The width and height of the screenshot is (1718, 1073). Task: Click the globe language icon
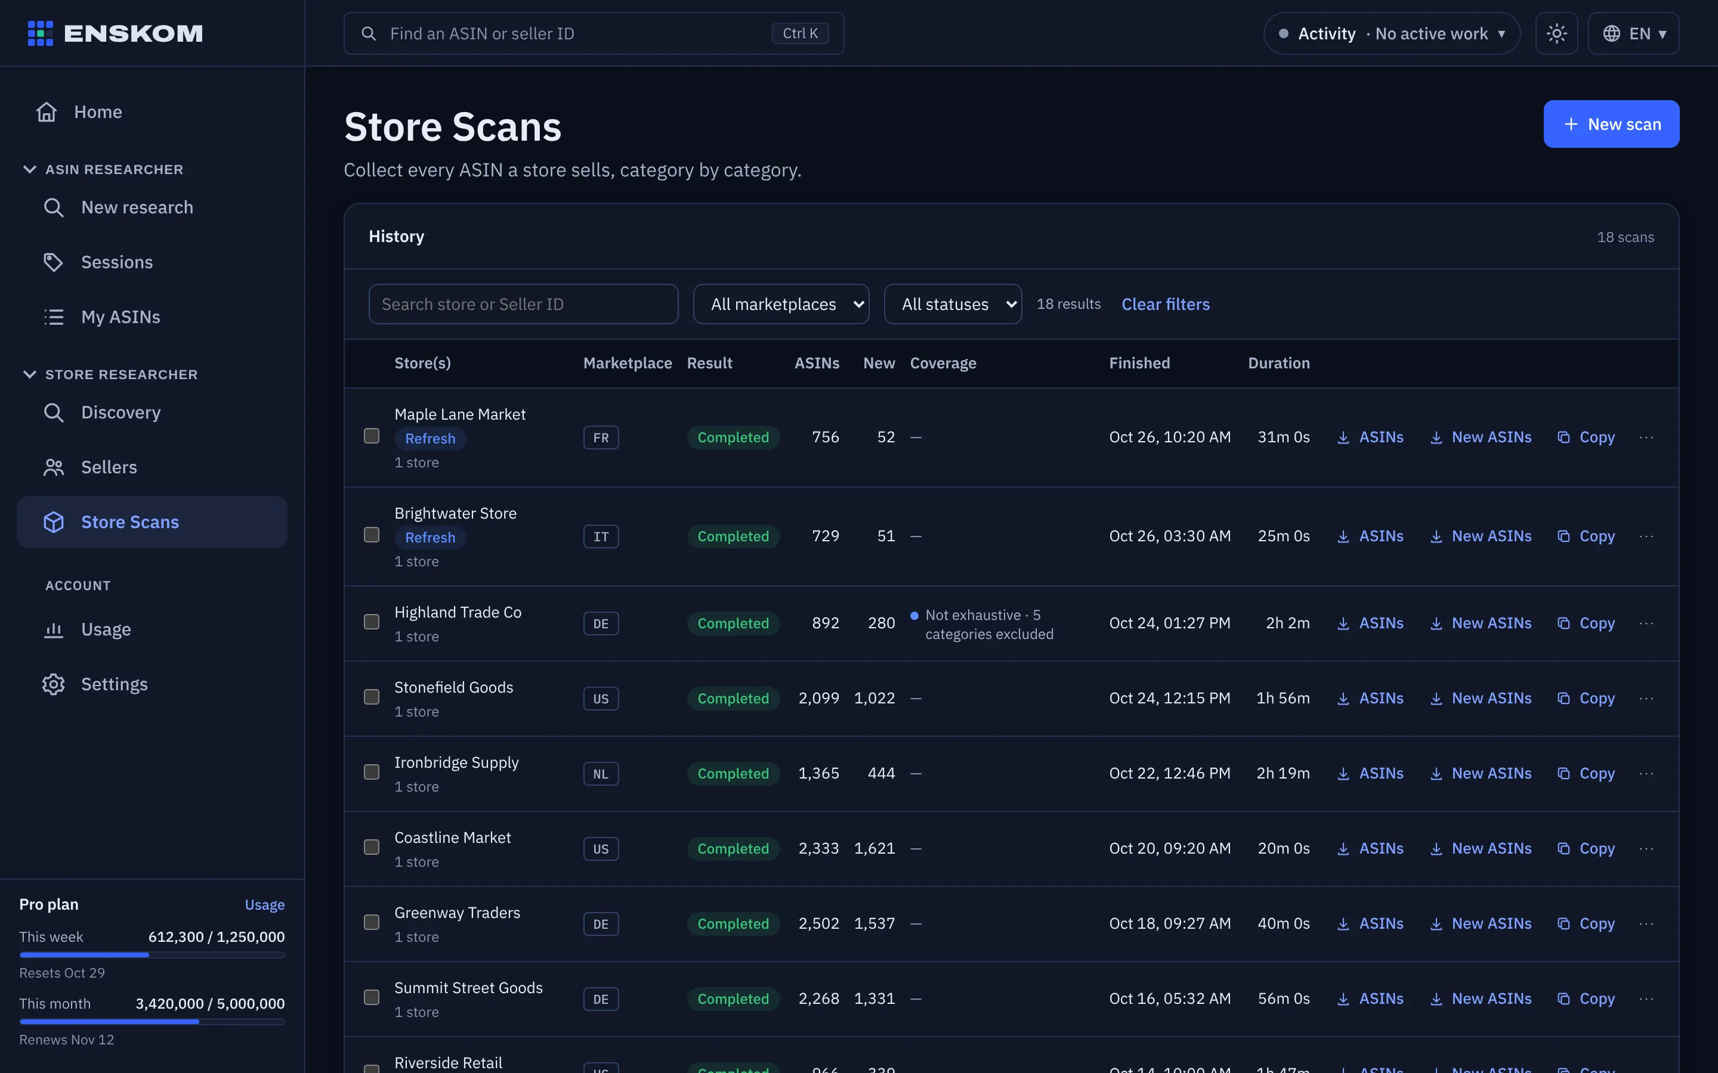[1611, 33]
